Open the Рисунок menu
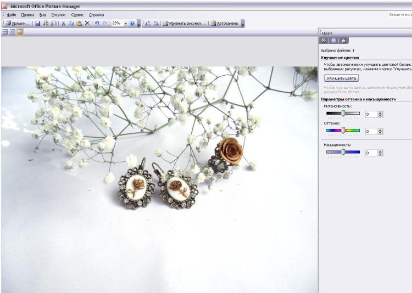 (x=58, y=15)
